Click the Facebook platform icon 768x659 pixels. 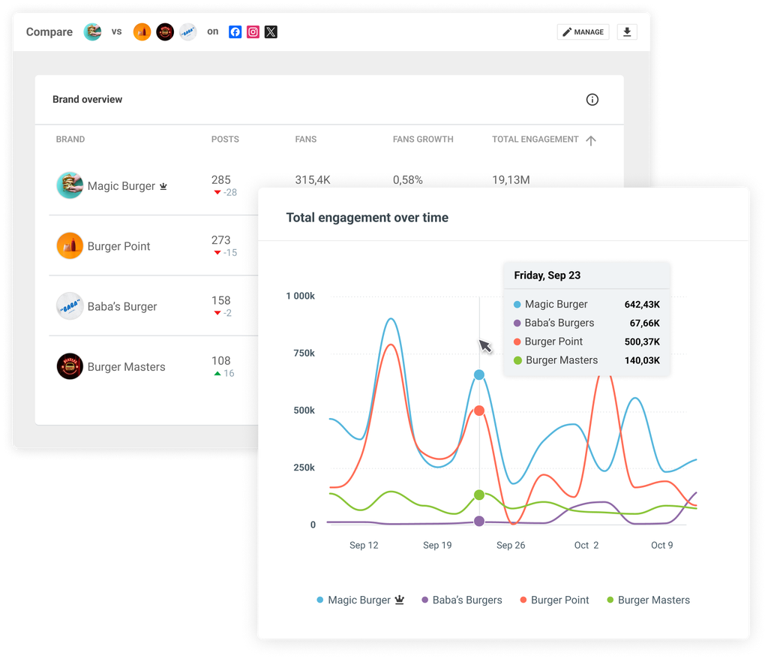pyautogui.click(x=235, y=32)
